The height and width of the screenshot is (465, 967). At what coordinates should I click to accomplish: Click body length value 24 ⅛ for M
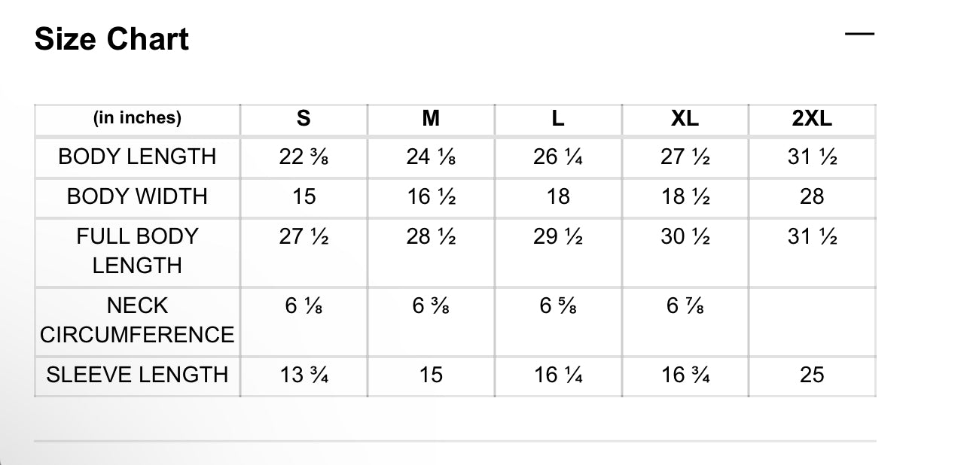pyautogui.click(x=431, y=157)
